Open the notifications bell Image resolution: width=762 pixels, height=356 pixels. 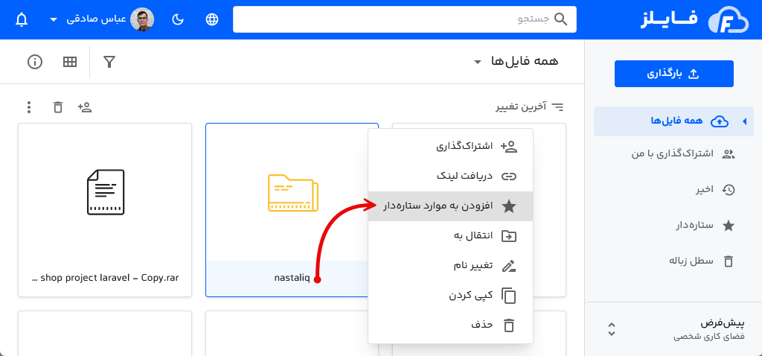(22, 19)
